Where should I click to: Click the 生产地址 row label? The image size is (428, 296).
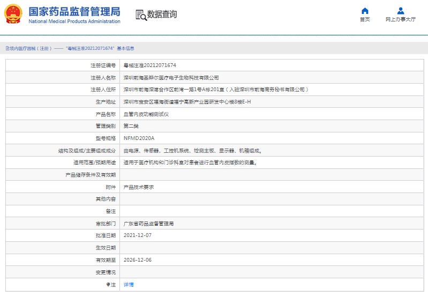coord(106,102)
